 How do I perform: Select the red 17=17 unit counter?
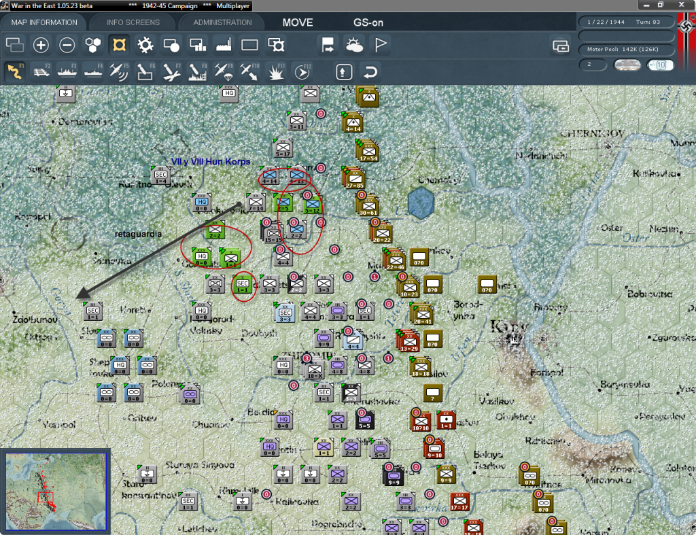pos(459,501)
